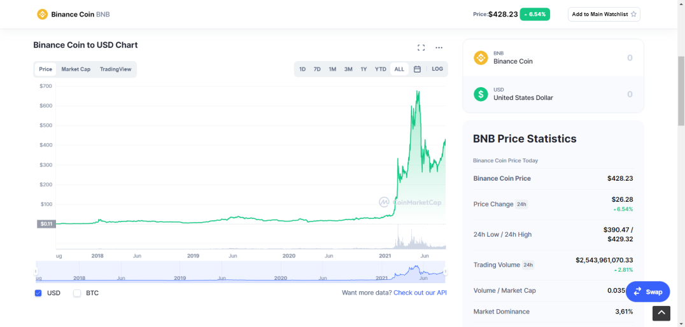Open the chart three-dots more options menu

pos(439,48)
